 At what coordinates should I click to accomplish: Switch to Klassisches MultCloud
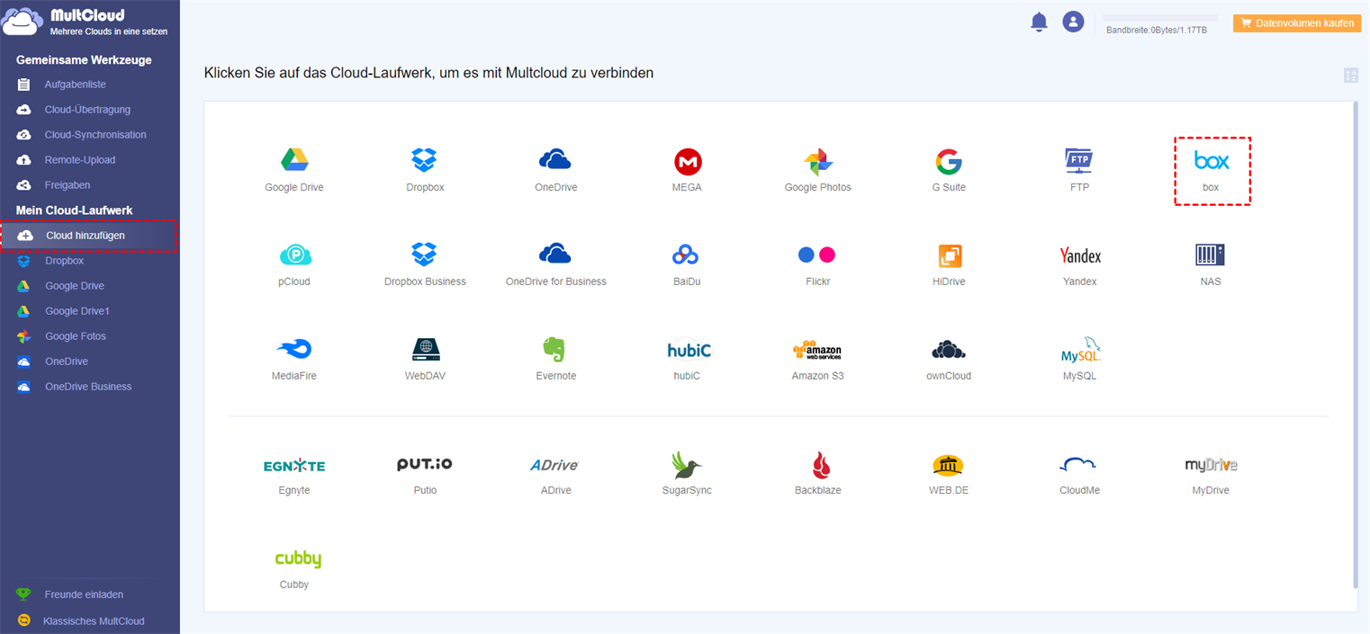[94, 621]
